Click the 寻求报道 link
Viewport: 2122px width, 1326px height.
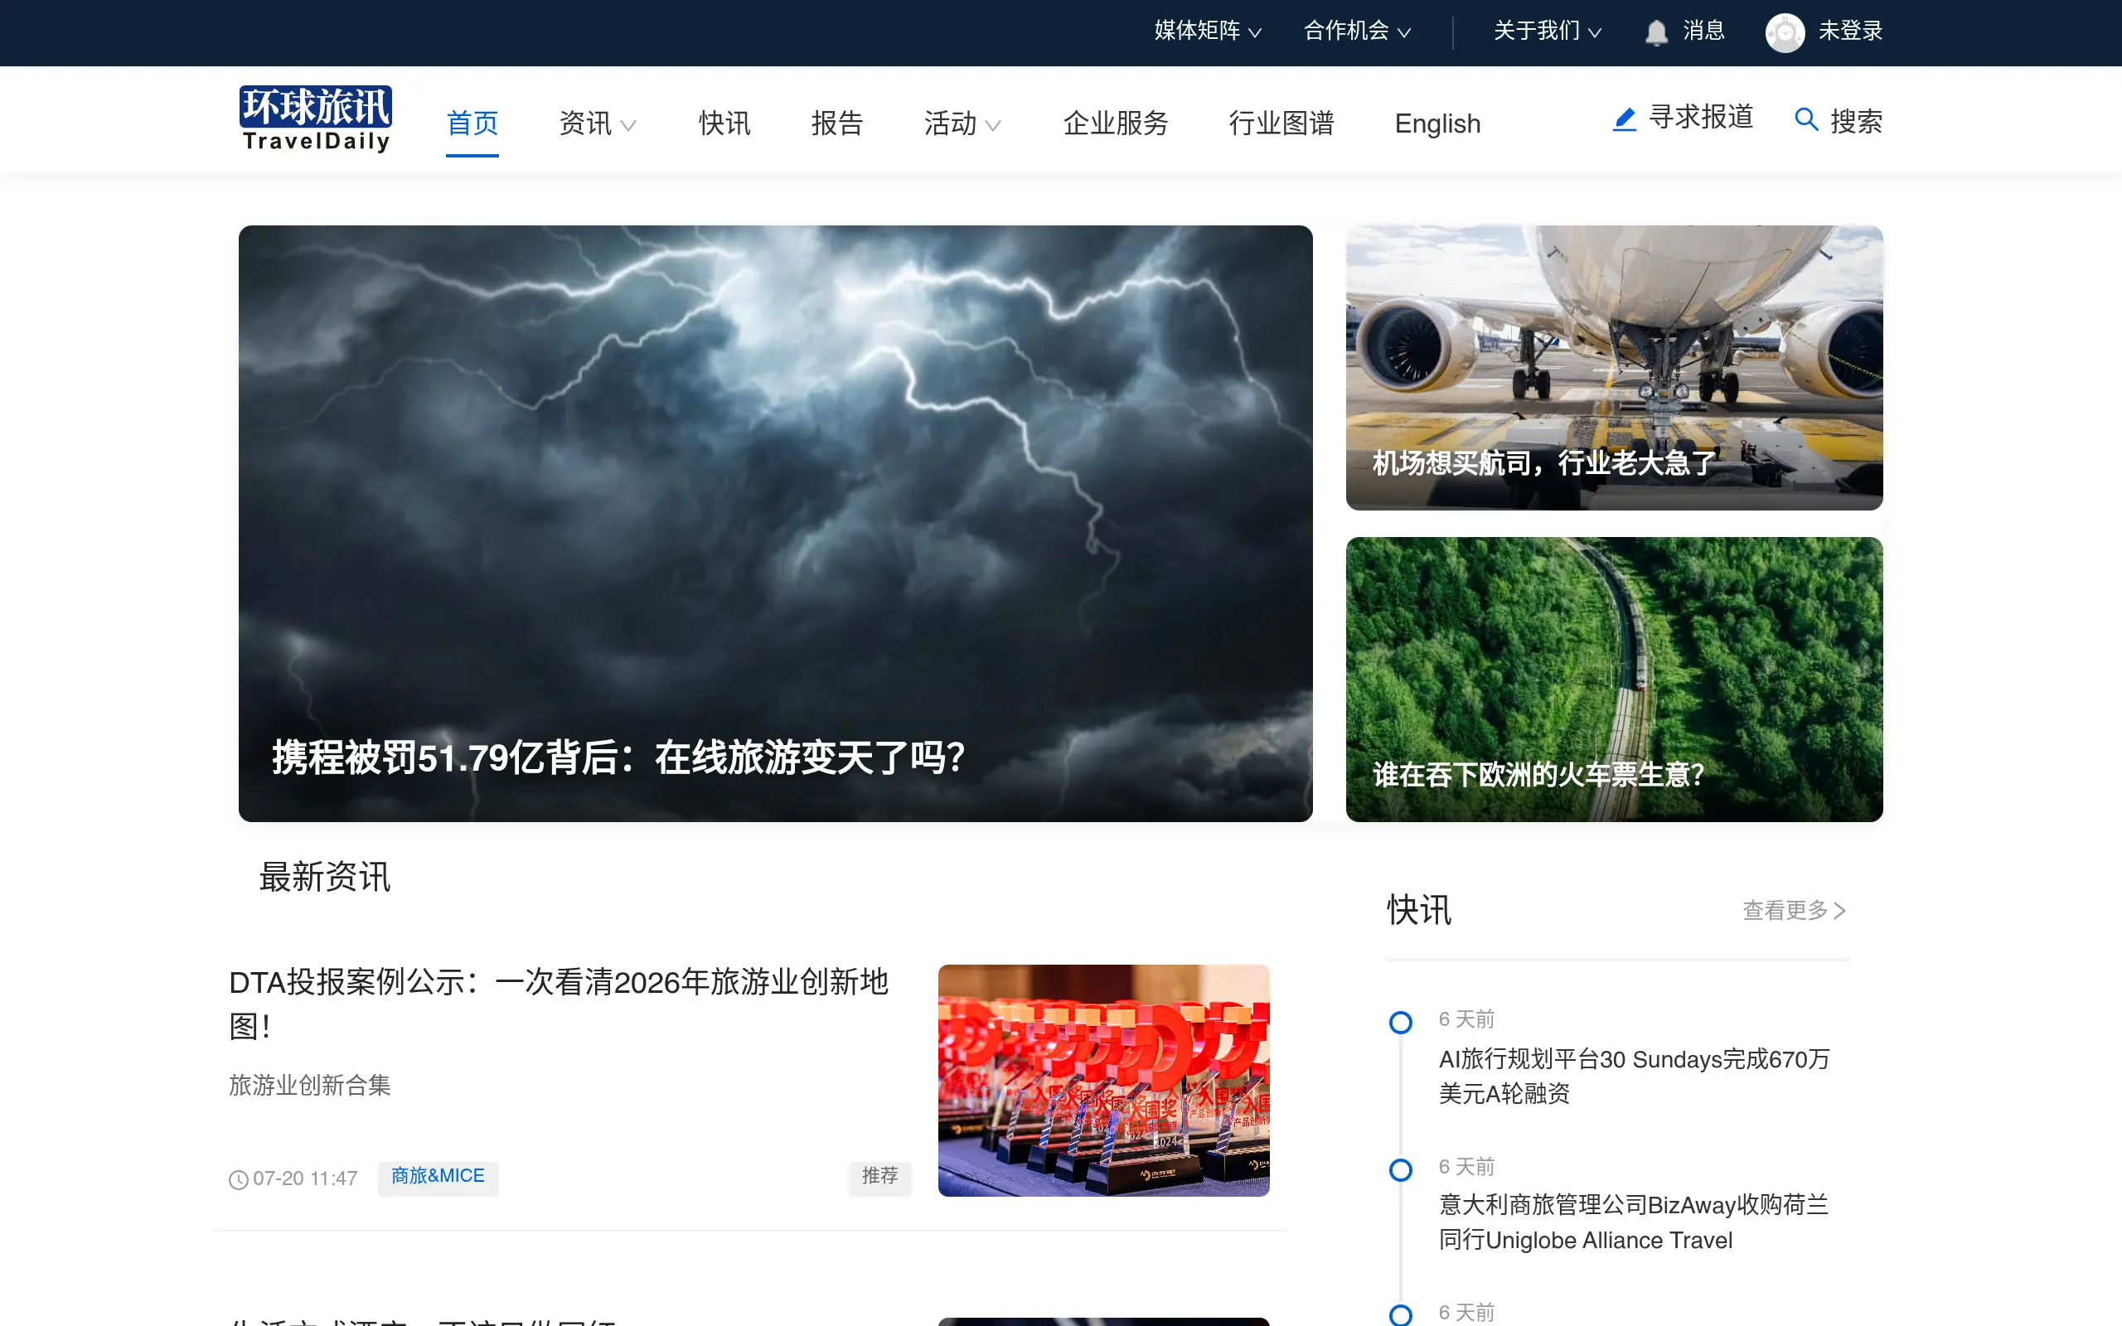click(1700, 117)
